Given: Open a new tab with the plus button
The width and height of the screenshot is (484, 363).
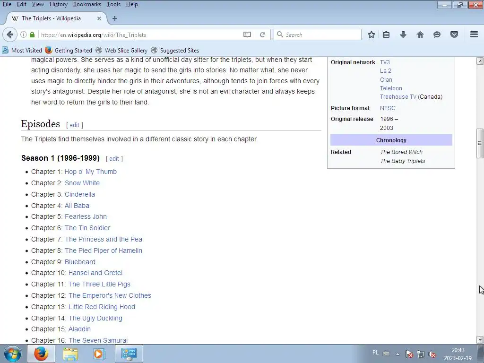Looking at the screenshot, I should 115,18.
